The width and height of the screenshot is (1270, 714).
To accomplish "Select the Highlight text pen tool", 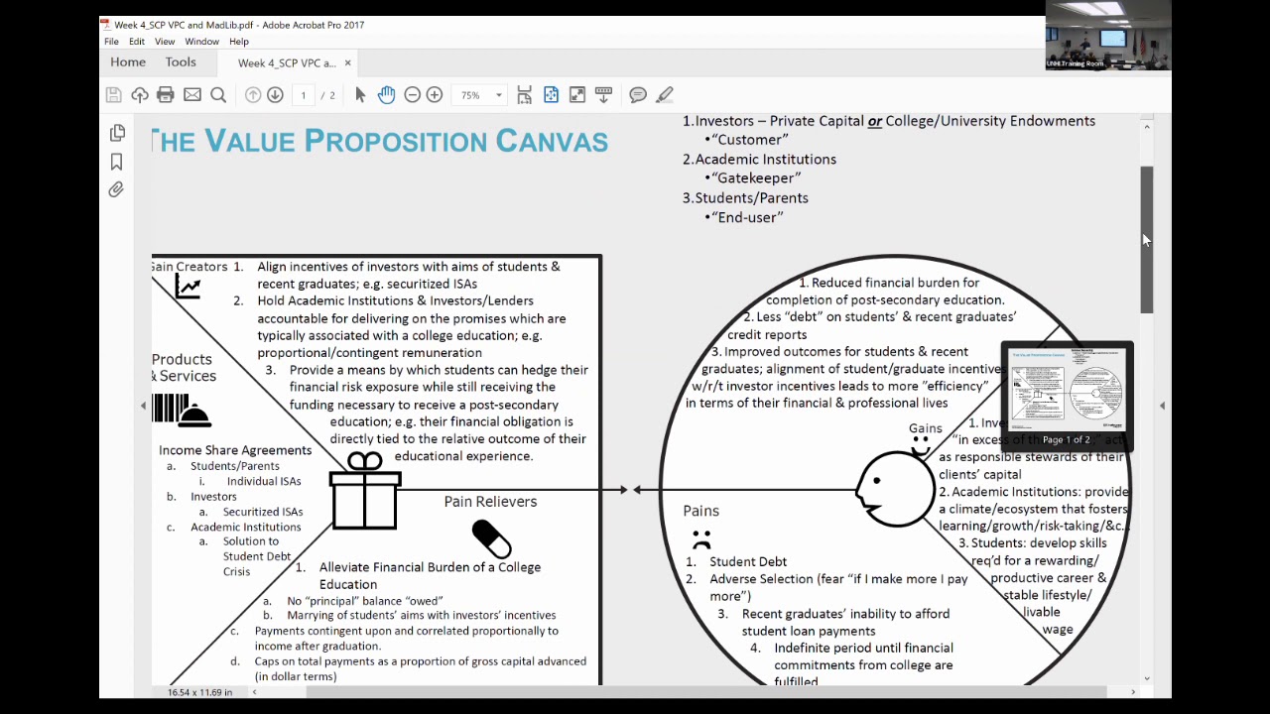I will pos(665,95).
